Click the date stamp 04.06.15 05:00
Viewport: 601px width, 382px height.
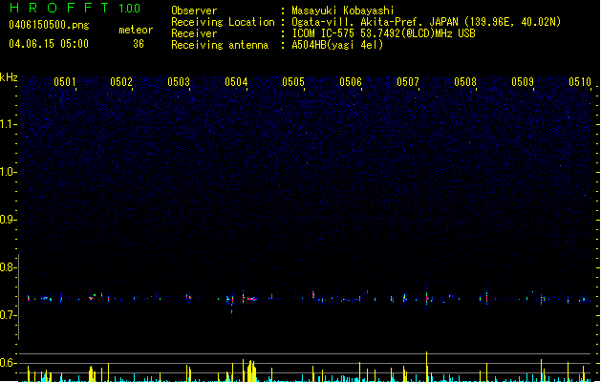[49, 44]
